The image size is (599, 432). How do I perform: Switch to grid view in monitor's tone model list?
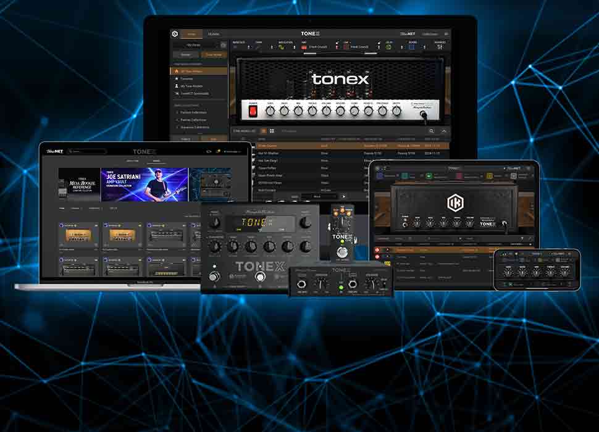tap(272, 131)
